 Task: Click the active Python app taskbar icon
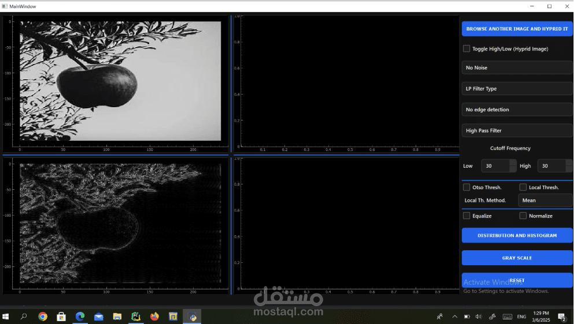(192, 317)
